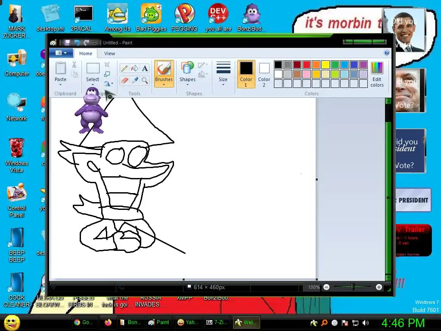Open the Computer desktop icon

point(17,63)
